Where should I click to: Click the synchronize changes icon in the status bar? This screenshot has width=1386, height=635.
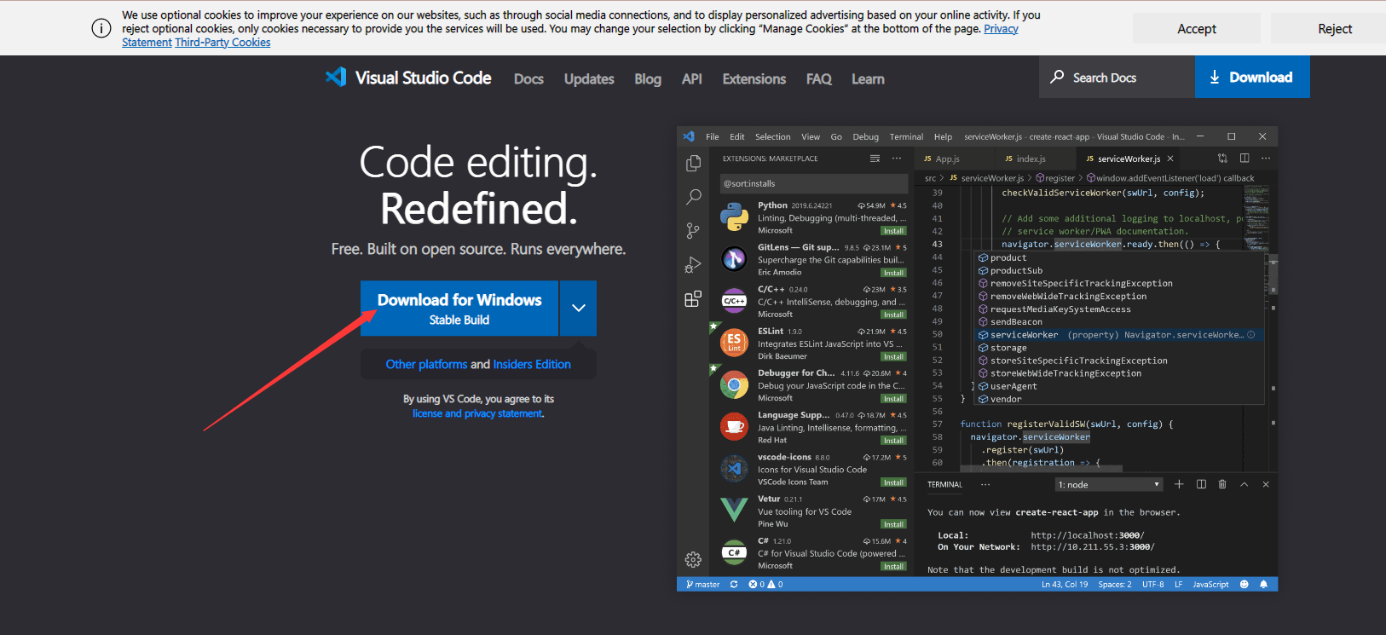[734, 585]
